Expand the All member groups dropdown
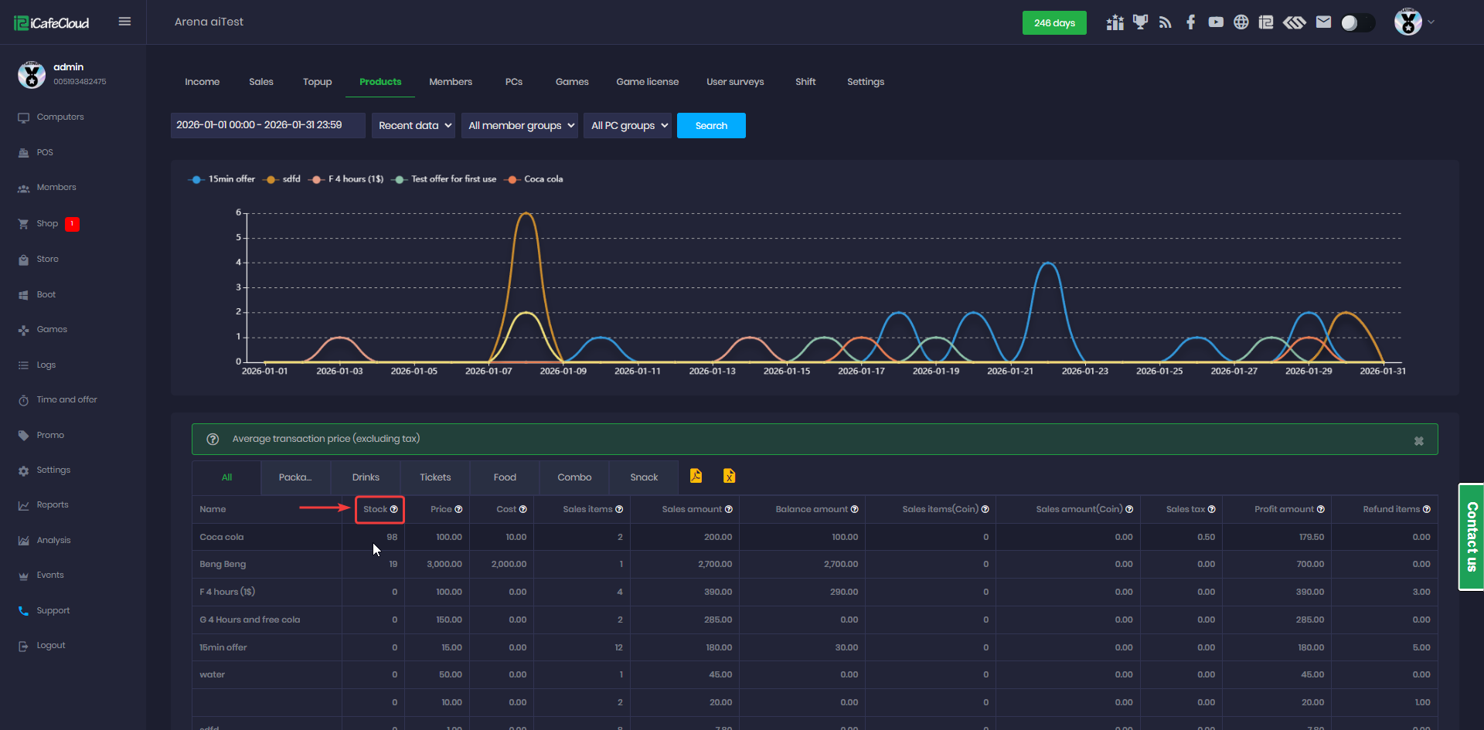 click(x=519, y=125)
